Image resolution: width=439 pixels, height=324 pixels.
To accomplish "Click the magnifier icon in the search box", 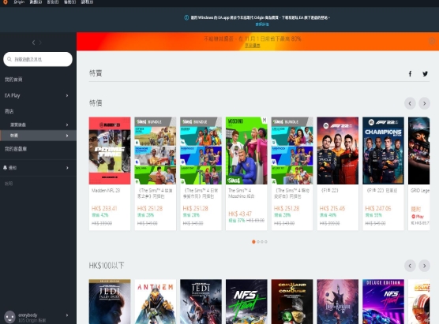I will pos(9,59).
